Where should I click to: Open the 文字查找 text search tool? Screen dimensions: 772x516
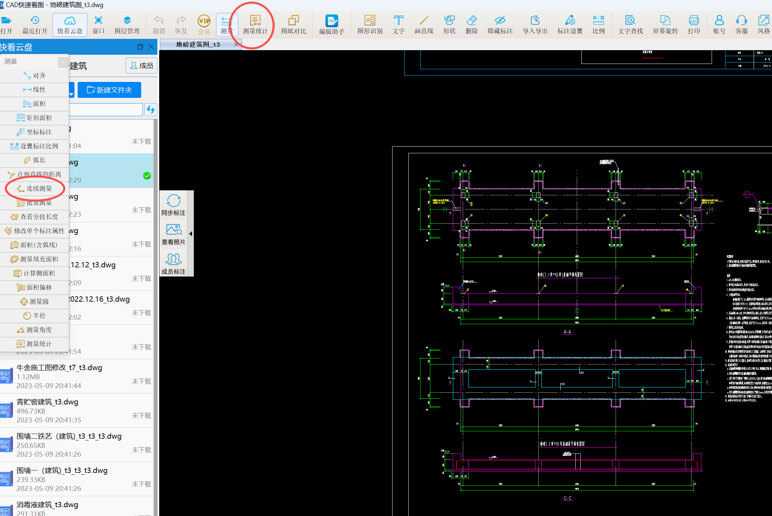pos(630,25)
